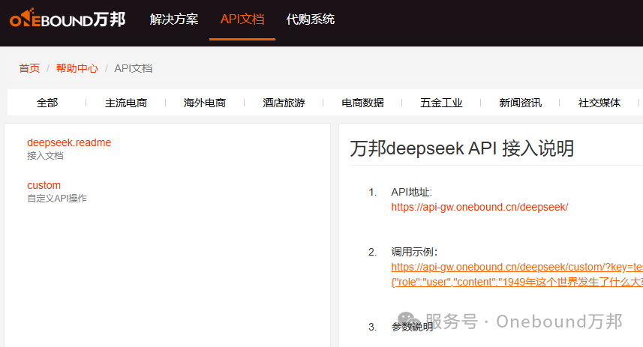The image size is (643, 347).
Task: Select the 电商数据 category tab
Action: tap(362, 103)
